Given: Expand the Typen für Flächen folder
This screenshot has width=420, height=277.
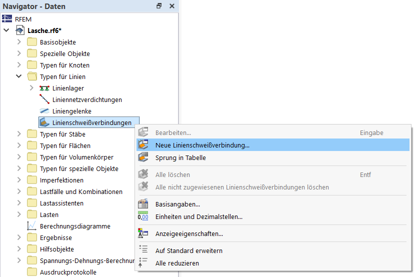Looking at the screenshot, I should point(19,145).
